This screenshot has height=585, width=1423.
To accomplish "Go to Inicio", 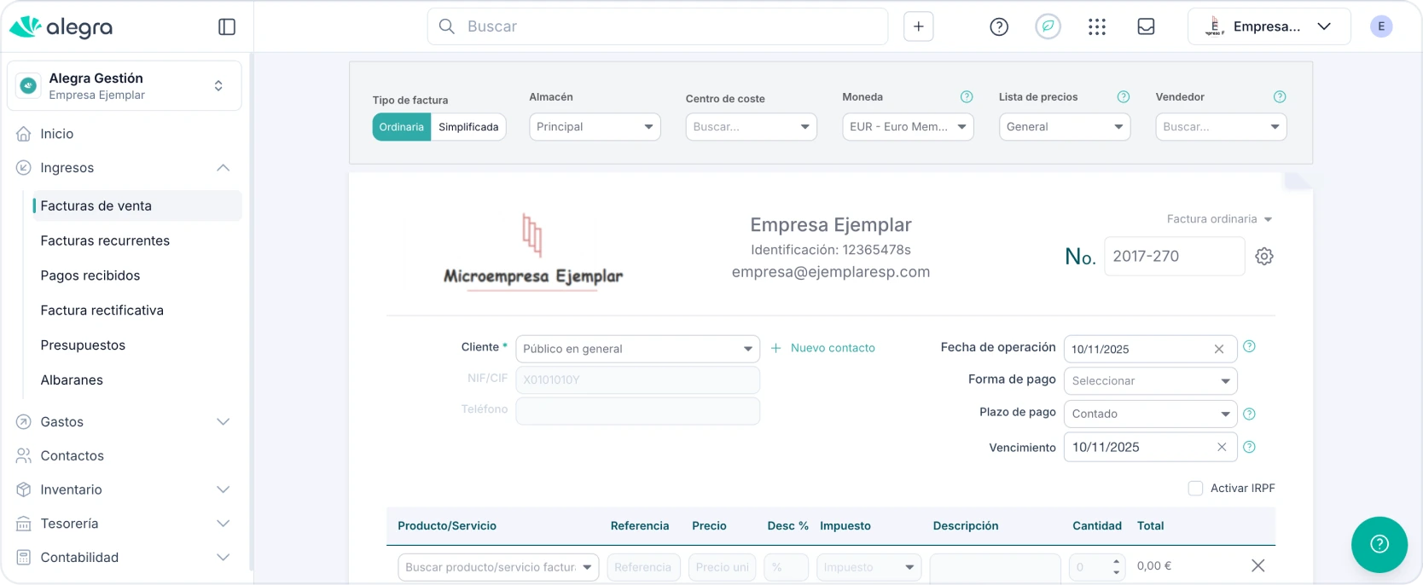I will pyautogui.click(x=56, y=134).
